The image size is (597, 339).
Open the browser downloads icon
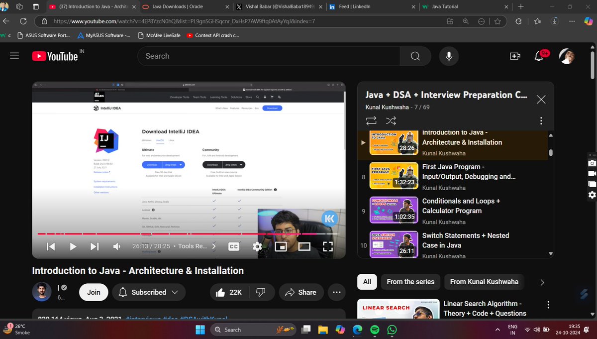click(x=555, y=21)
